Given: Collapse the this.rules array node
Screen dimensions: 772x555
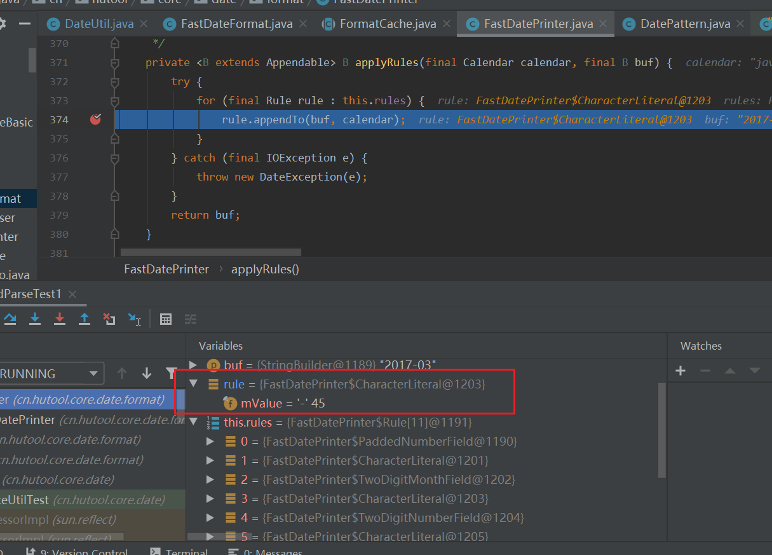Looking at the screenshot, I should (x=194, y=422).
